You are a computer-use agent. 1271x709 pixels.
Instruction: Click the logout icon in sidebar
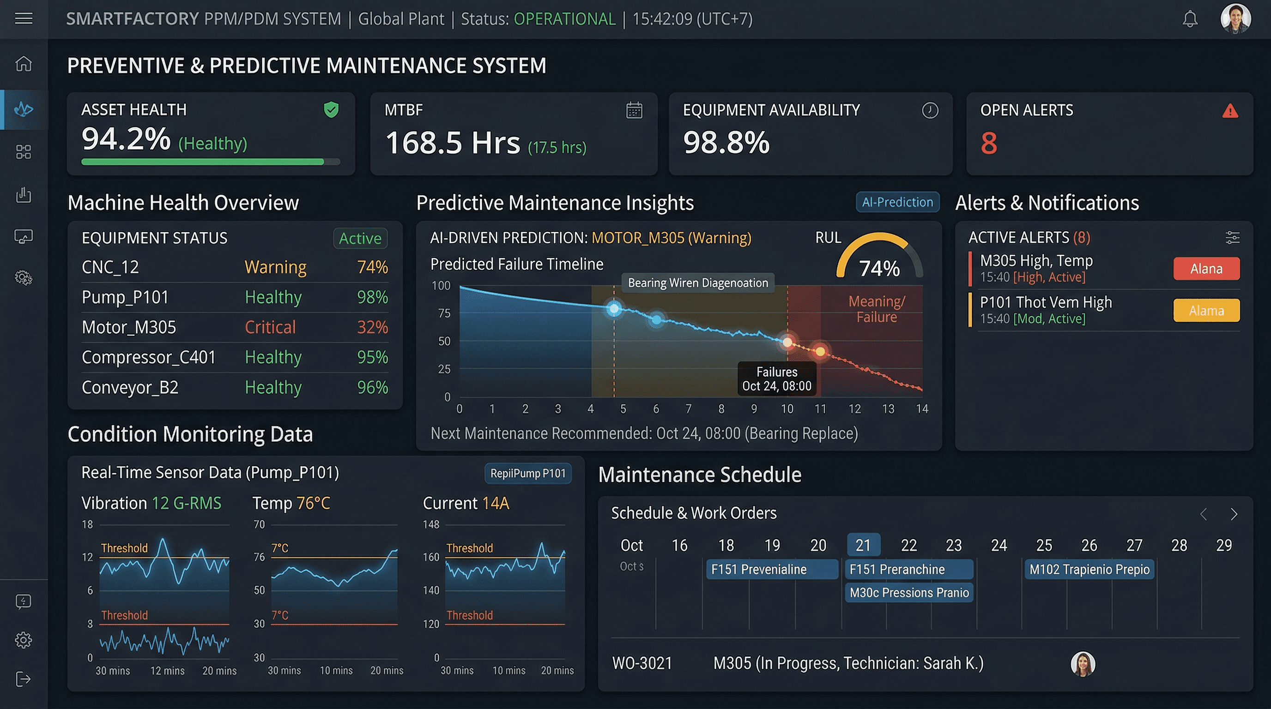[x=23, y=679]
